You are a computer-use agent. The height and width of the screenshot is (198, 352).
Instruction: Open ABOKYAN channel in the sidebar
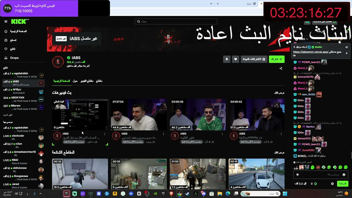pyautogui.click(x=23, y=99)
